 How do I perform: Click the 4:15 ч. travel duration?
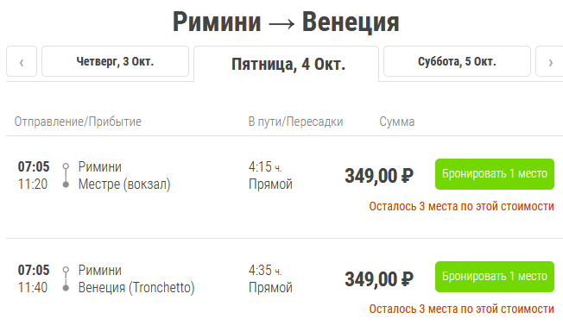(265, 167)
